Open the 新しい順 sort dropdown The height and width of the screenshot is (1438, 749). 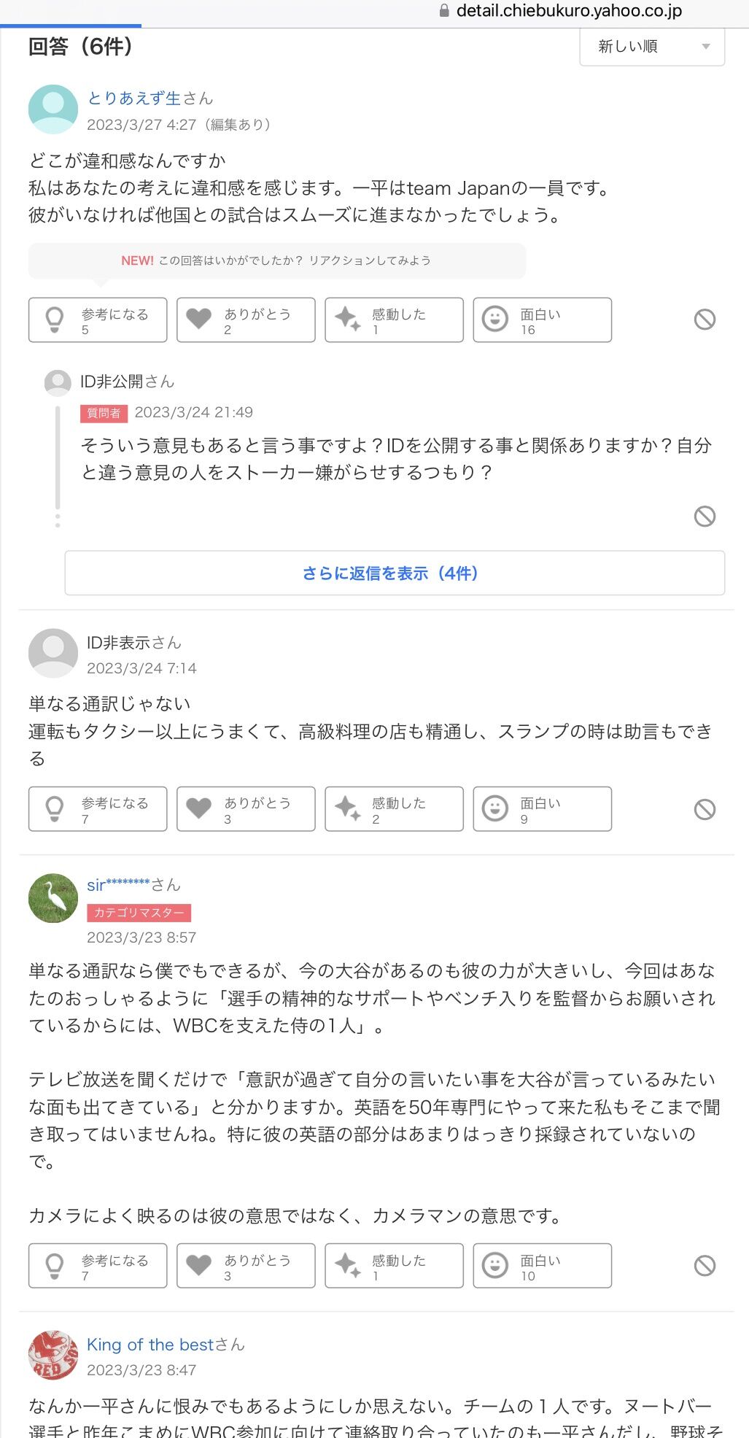coord(652,47)
